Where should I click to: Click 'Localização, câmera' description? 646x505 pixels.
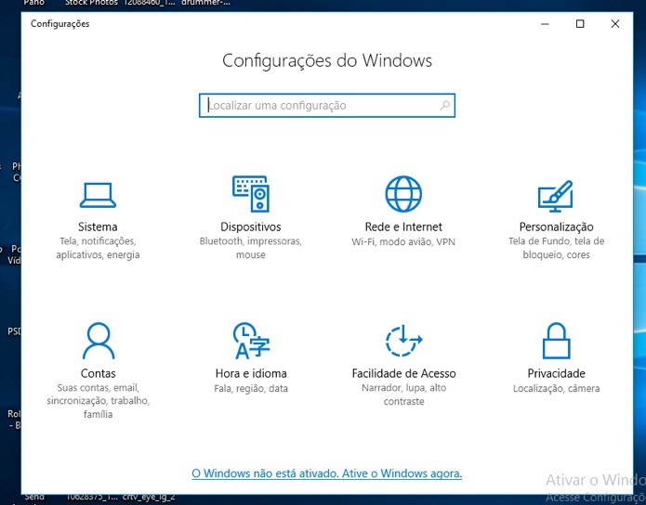pos(556,388)
